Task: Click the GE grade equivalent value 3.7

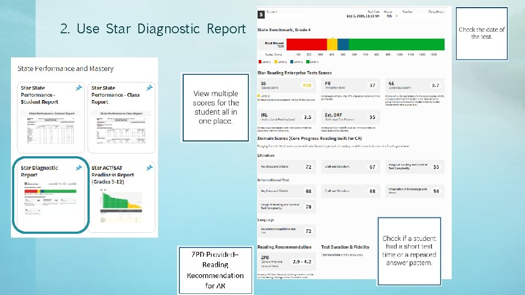Action: coord(435,85)
